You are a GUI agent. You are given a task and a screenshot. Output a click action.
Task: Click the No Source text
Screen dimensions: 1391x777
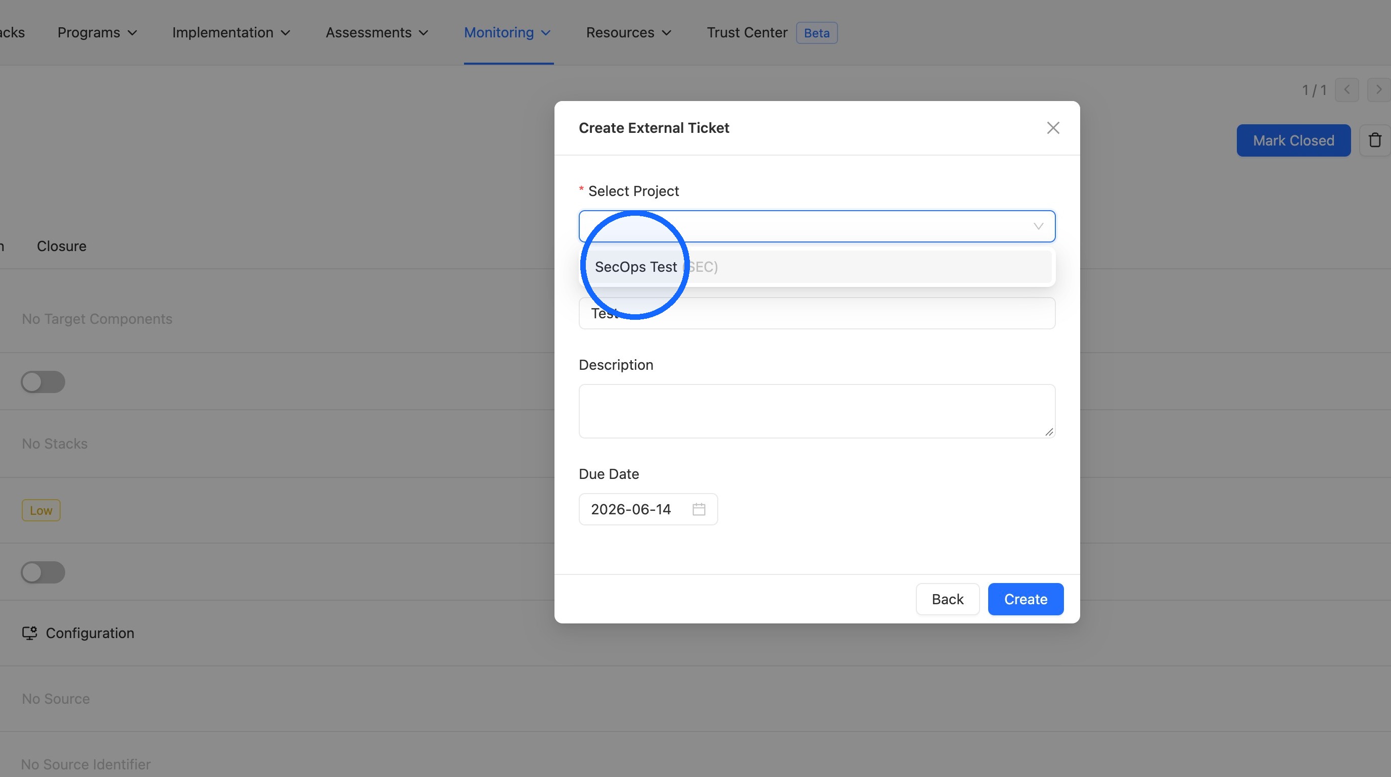coord(56,699)
